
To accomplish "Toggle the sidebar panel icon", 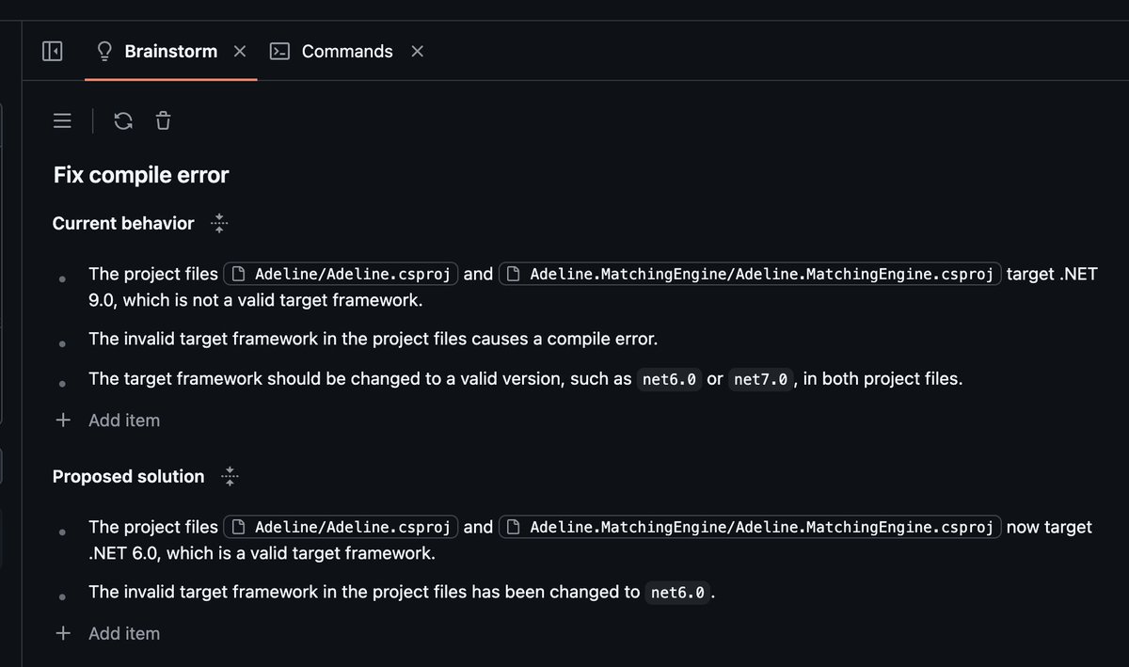I will (x=53, y=51).
